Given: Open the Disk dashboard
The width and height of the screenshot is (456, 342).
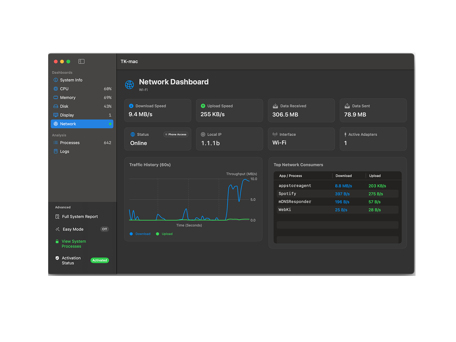Looking at the screenshot, I should click(82, 106).
